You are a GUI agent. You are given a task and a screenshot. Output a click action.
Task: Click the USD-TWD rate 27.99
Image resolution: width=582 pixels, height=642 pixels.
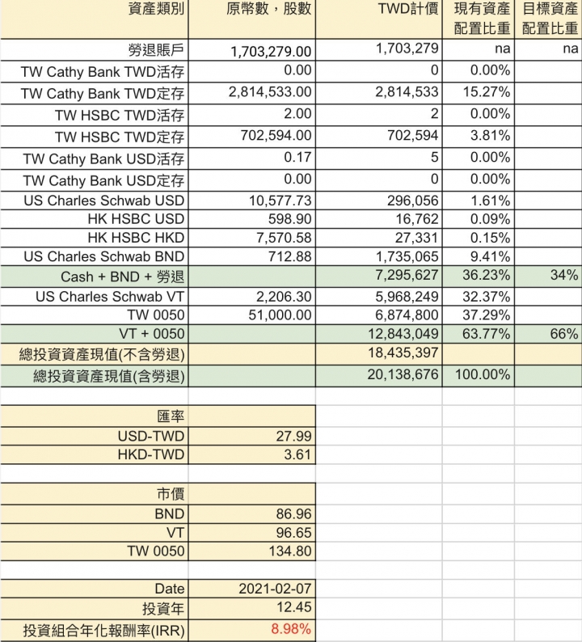251,436
